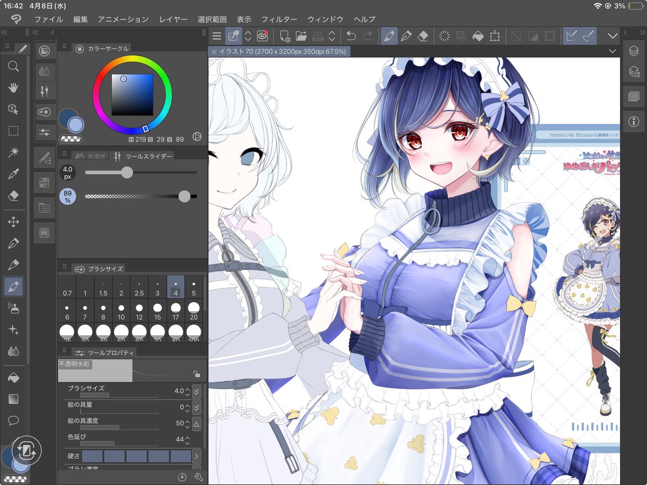647x485 pixels.
Task: Expand command bar overflow chevron
Action: 612,36
